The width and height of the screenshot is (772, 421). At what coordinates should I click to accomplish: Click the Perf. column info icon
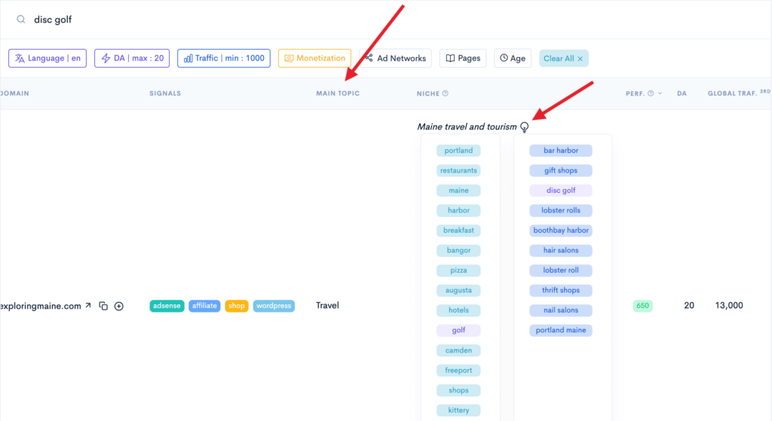[650, 94]
